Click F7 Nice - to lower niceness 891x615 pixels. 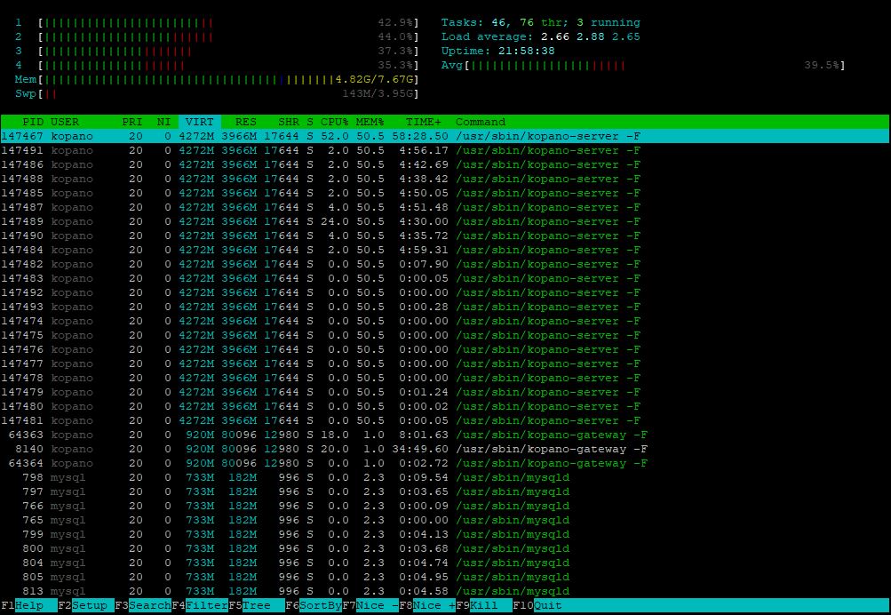(370, 605)
